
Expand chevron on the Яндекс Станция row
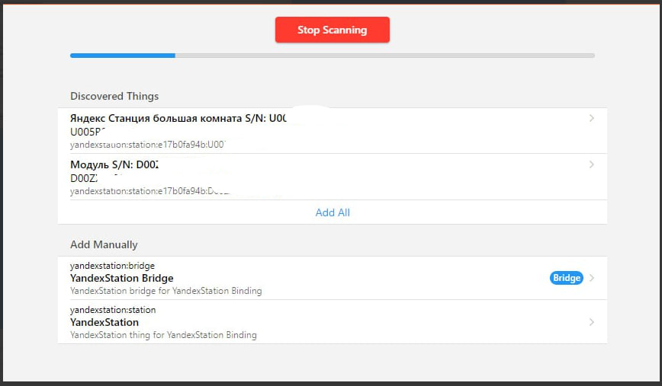(592, 119)
